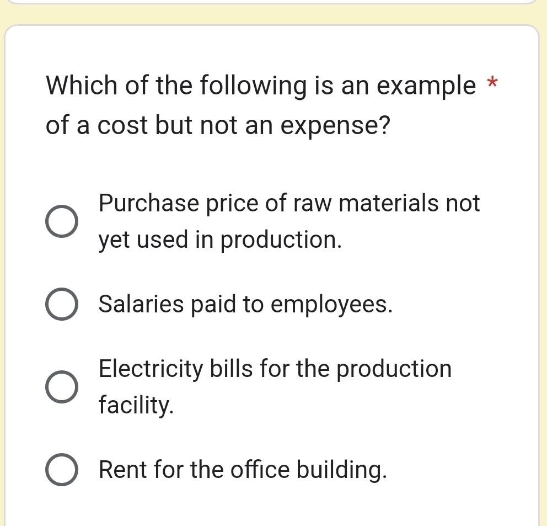Image resolution: width=547 pixels, height=526 pixels.
Task: Click the 'yet used in production.' text line
Action: coord(220,240)
